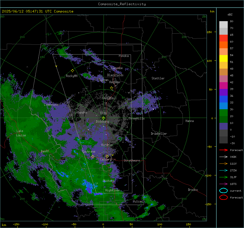The width and height of the screenshot is (244, 228).
Task: Select the white 04DK arrow legend entry
Action: tap(223, 157)
